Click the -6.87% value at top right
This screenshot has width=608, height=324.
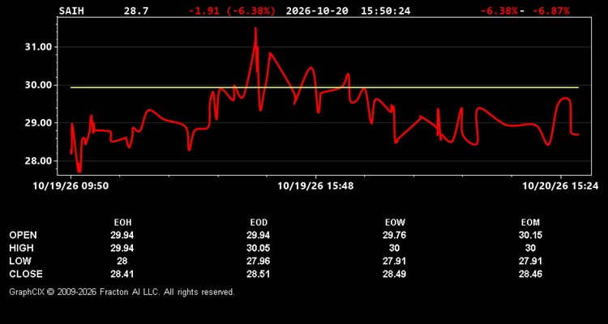[x=551, y=11]
